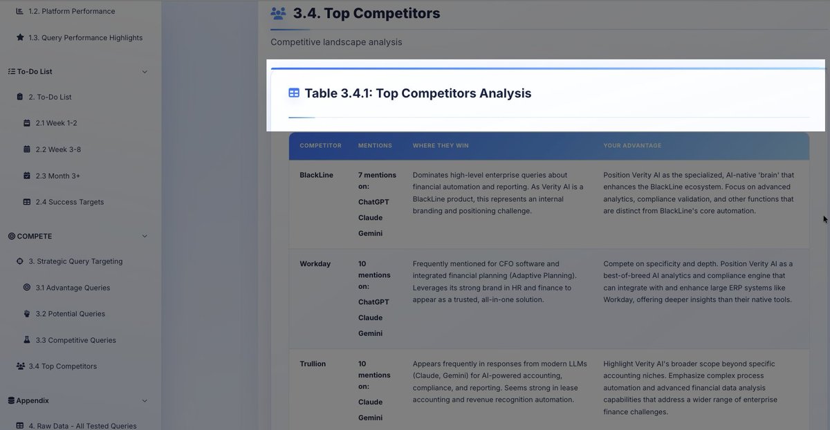Open 2.4 Success Targets
830x430 pixels.
[x=70, y=202]
